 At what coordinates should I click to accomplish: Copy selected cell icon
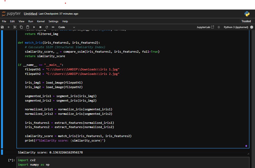pyautogui.click(x=21, y=27)
